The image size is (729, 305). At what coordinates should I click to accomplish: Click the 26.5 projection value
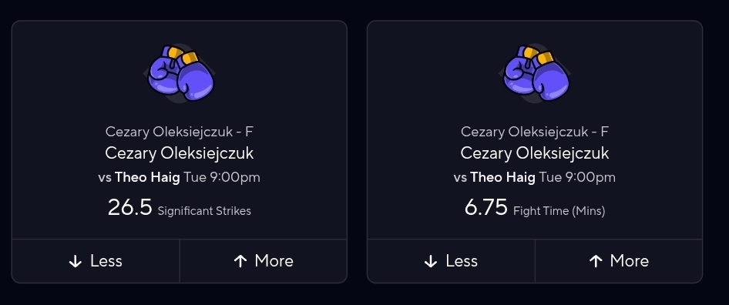[129, 207]
